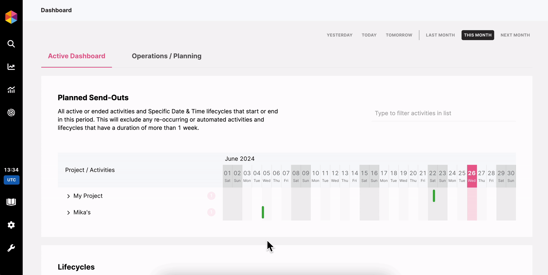The height and width of the screenshot is (275, 548).
Task: Open the line chart analytics icon
Action: pyautogui.click(x=11, y=67)
